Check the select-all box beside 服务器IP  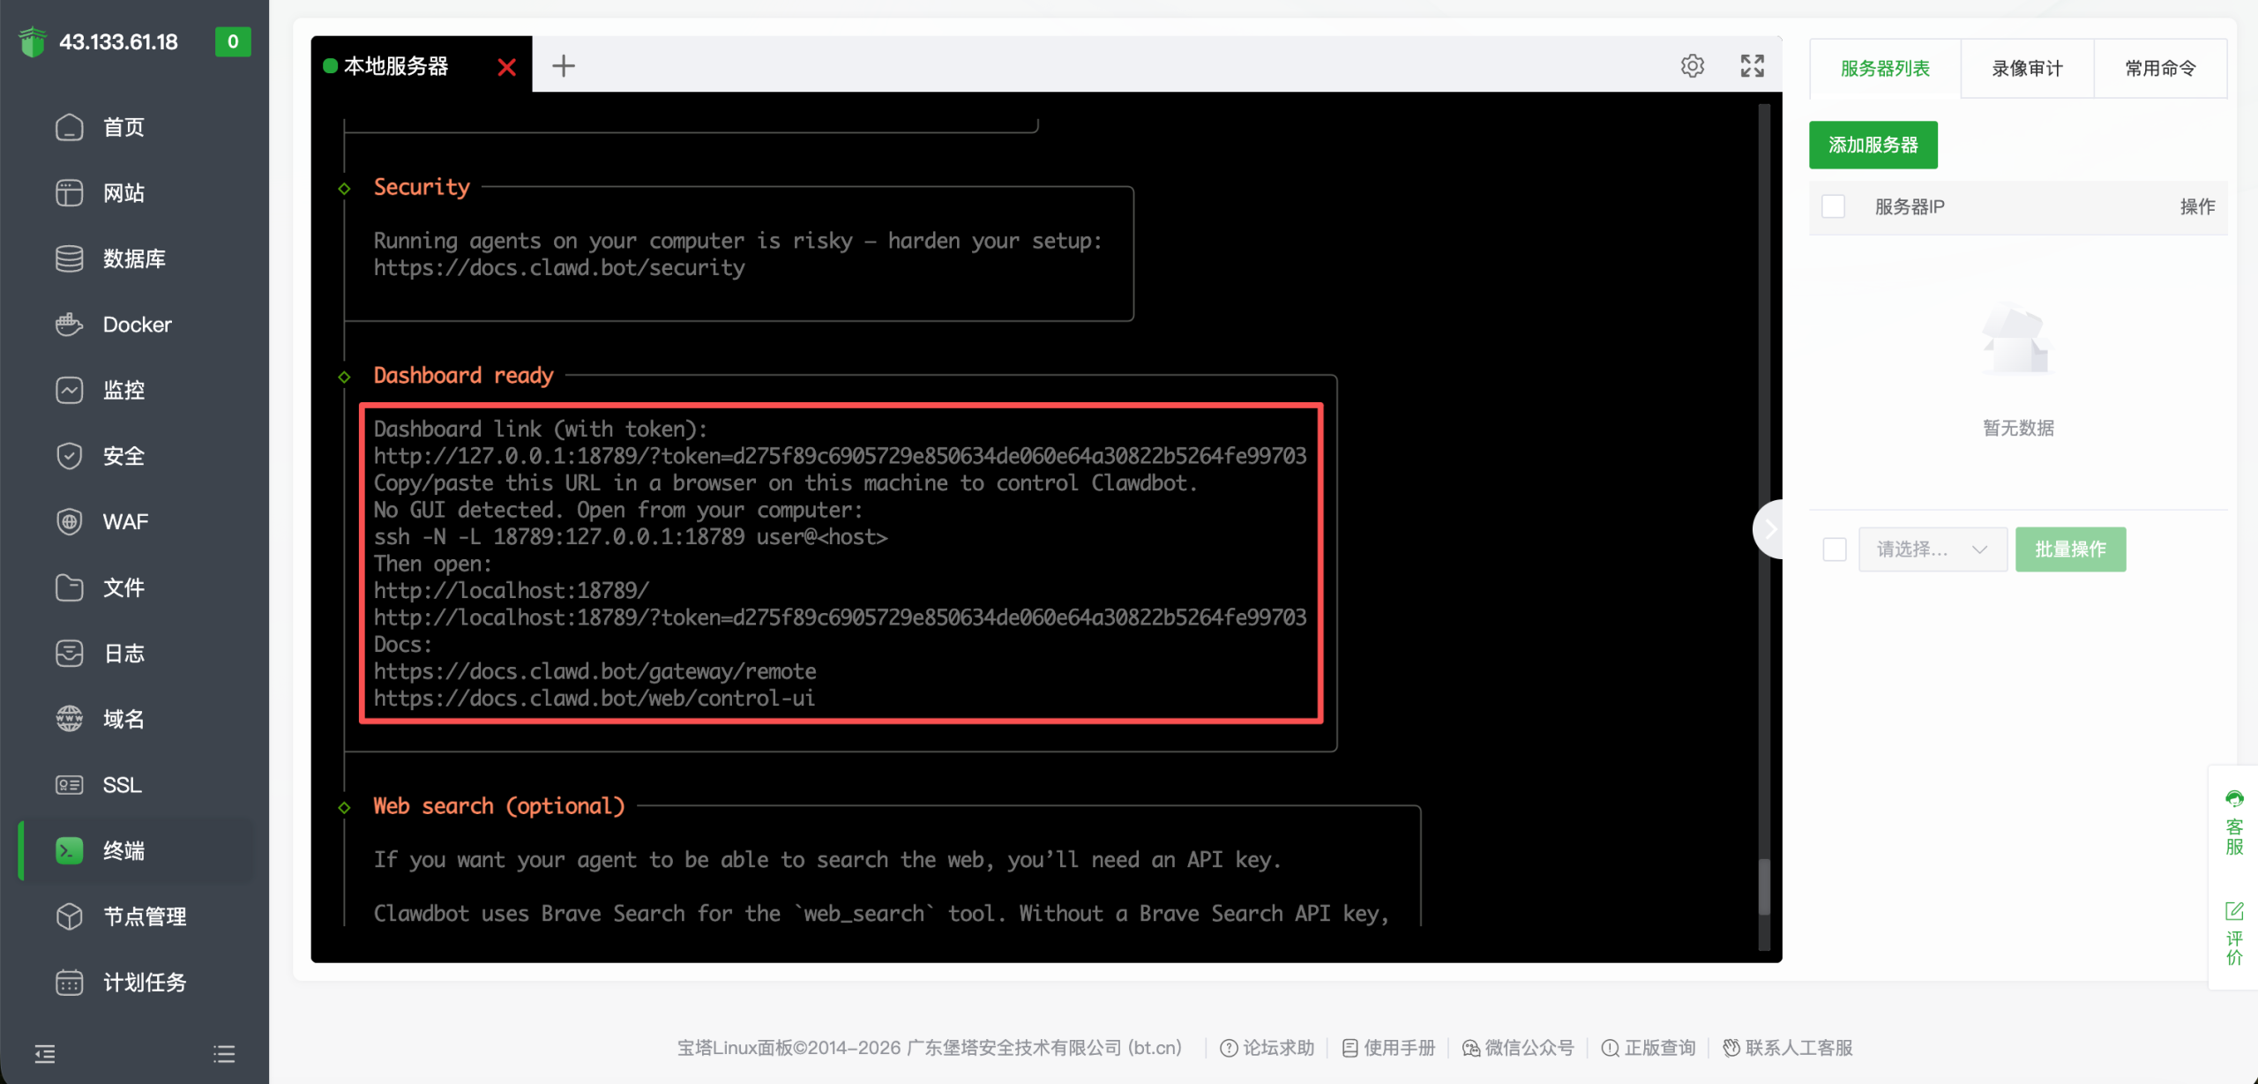click(x=1833, y=206)
